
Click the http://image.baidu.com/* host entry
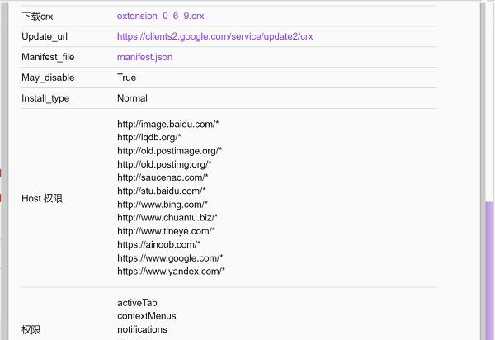pyautogui.click(x=167, y=124)
